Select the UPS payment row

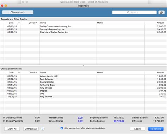[83, 94]
